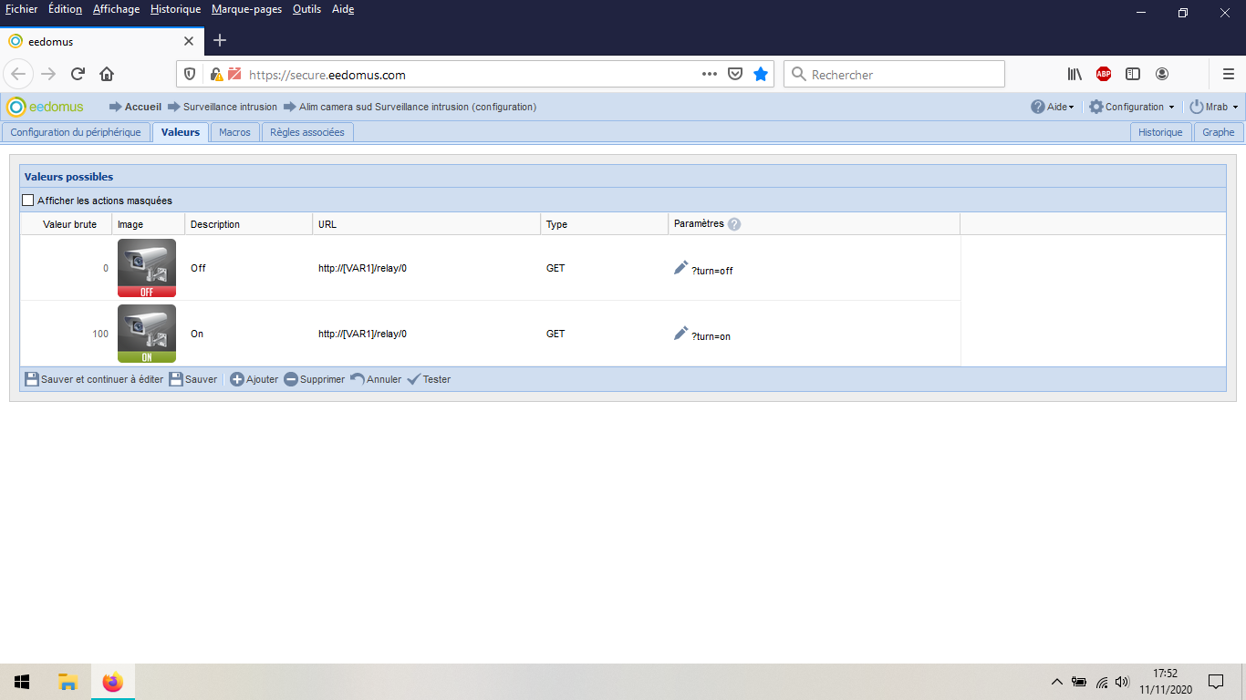Screen dimensions: 1246x700
Task: Edit parameters pencil for ?turn=off
Action: click(680, 267)
